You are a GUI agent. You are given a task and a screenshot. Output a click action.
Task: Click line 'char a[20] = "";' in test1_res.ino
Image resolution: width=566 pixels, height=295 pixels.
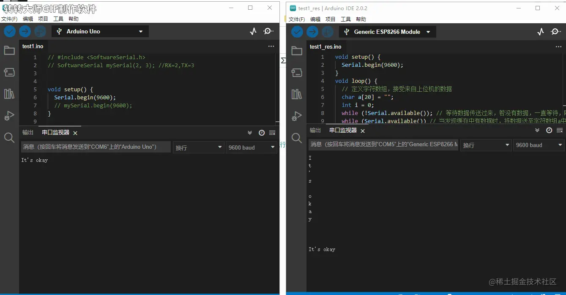click(367, 97)
